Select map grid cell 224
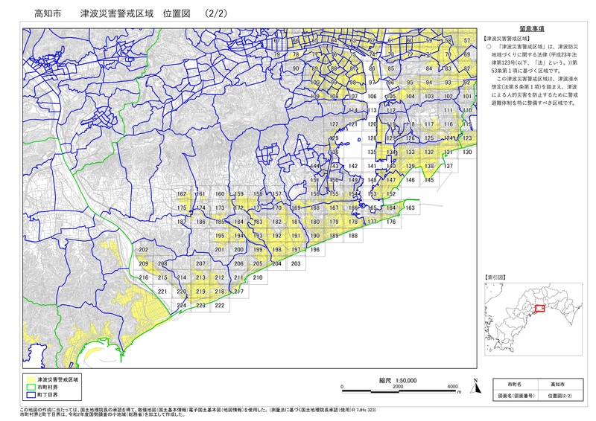This screenshot has width=596, height=421. pyautogui.click(x=181, y=306)
